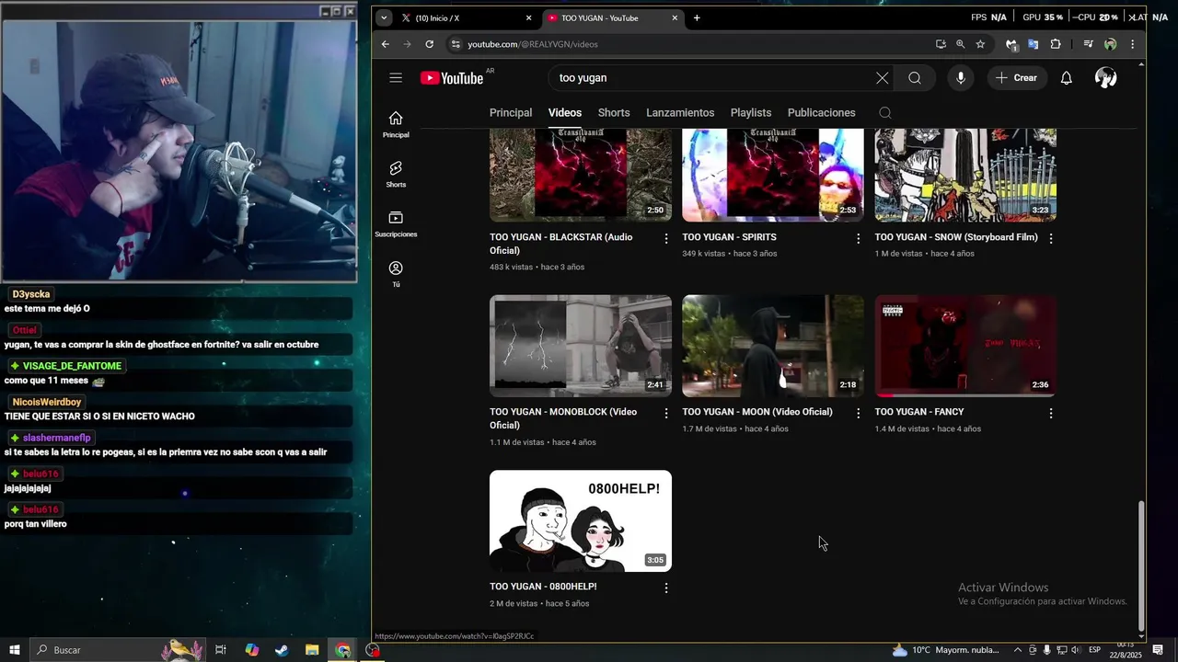Clear the search box with the X
This screenshot has height=662, width=1178.
[882, 78]
